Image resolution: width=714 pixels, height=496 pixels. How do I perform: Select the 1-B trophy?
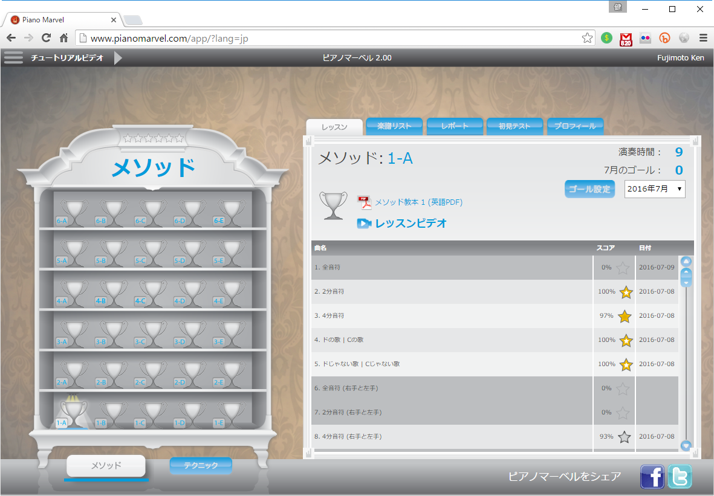(x=112, y=415)
